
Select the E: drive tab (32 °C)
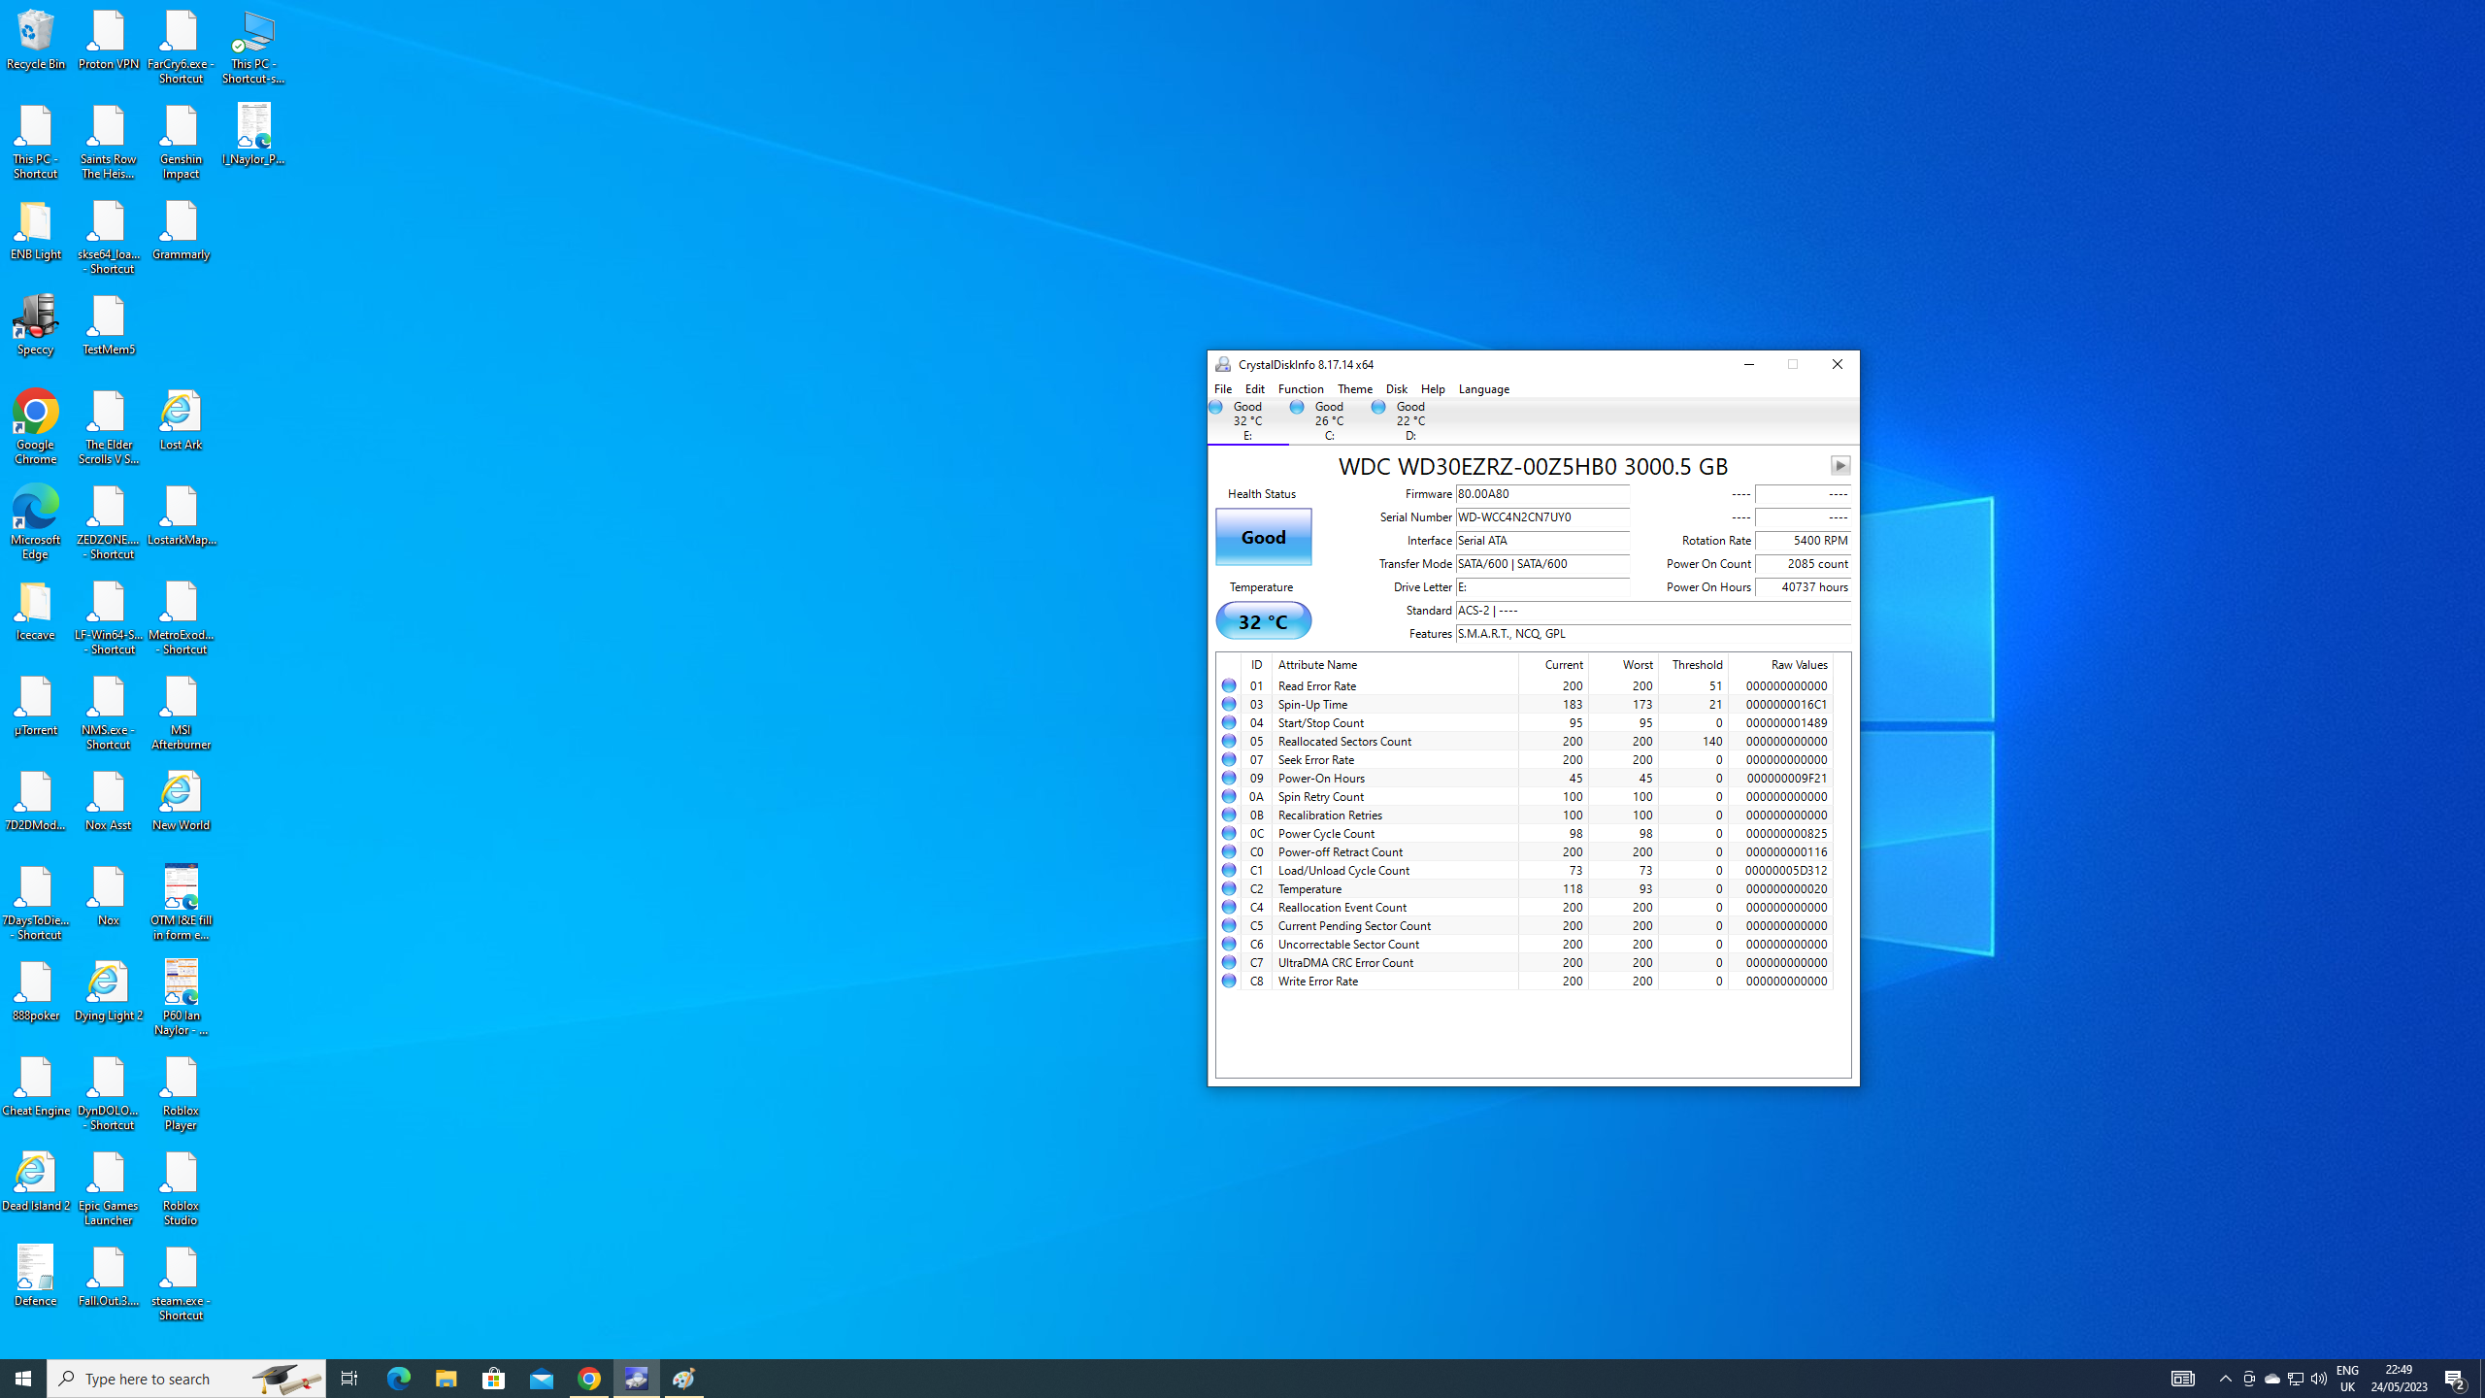(1247, 421)
